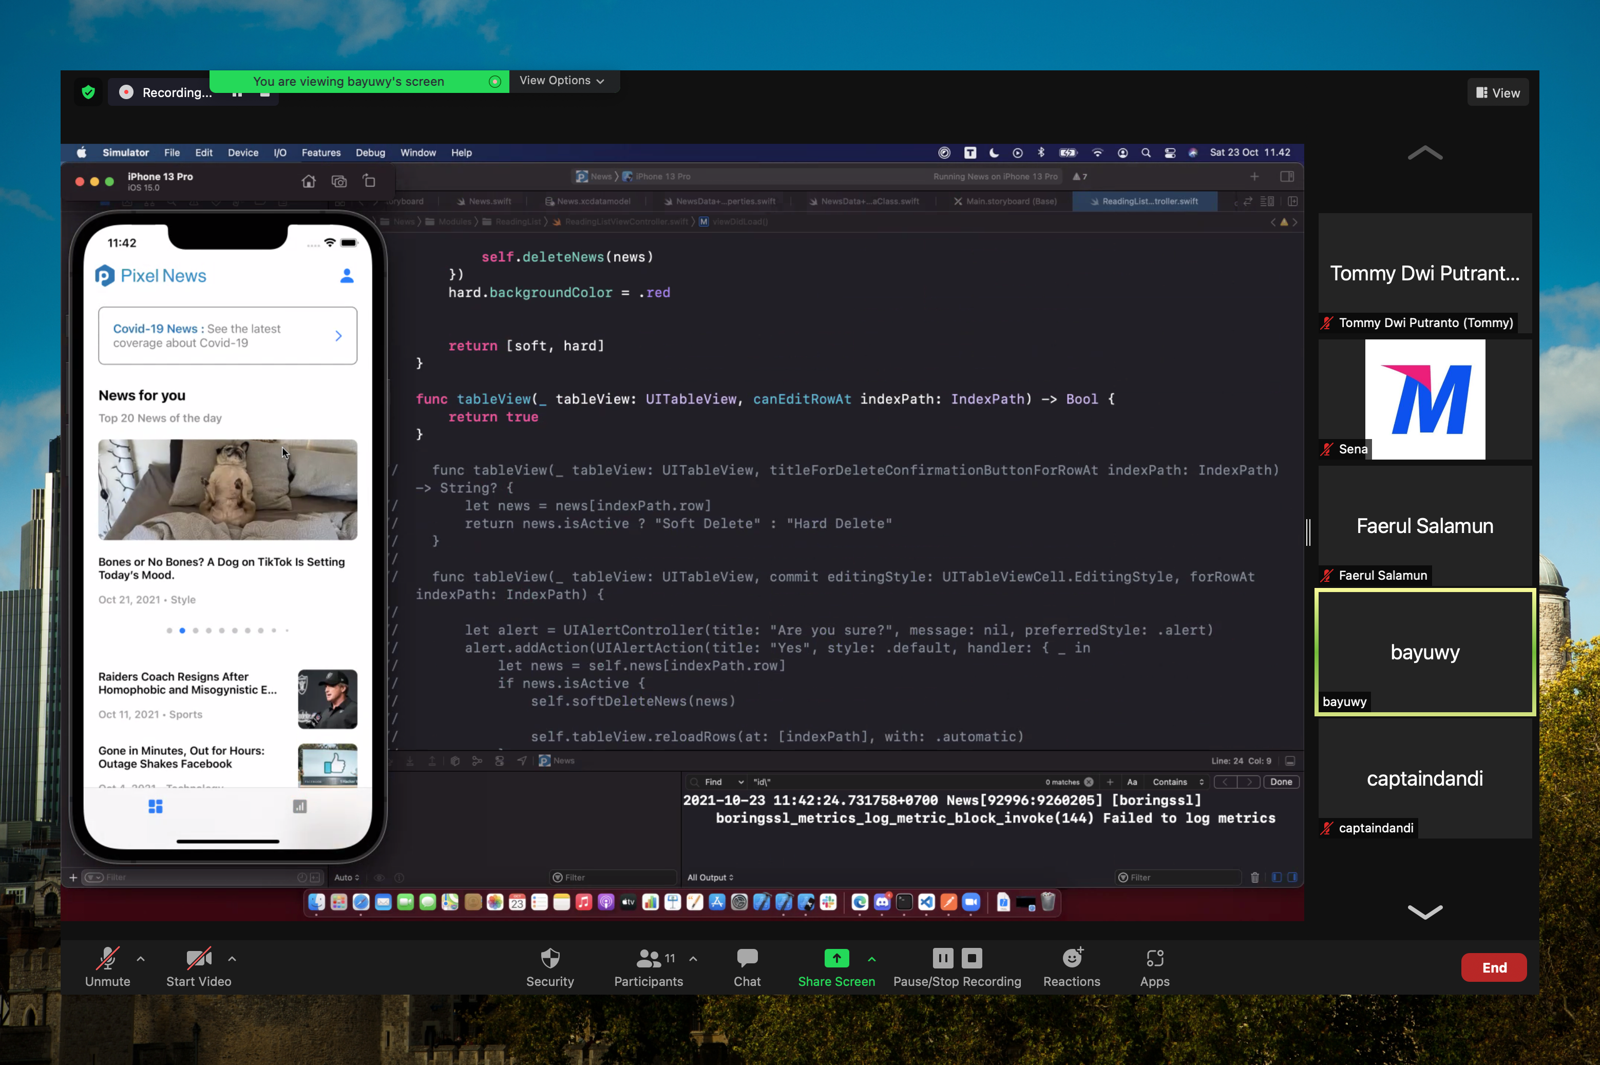Open the Zoom Chat panel

[747, 967]
